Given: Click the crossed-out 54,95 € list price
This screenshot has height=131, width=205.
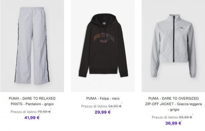Looking at the screenshot, I should 115,106.
